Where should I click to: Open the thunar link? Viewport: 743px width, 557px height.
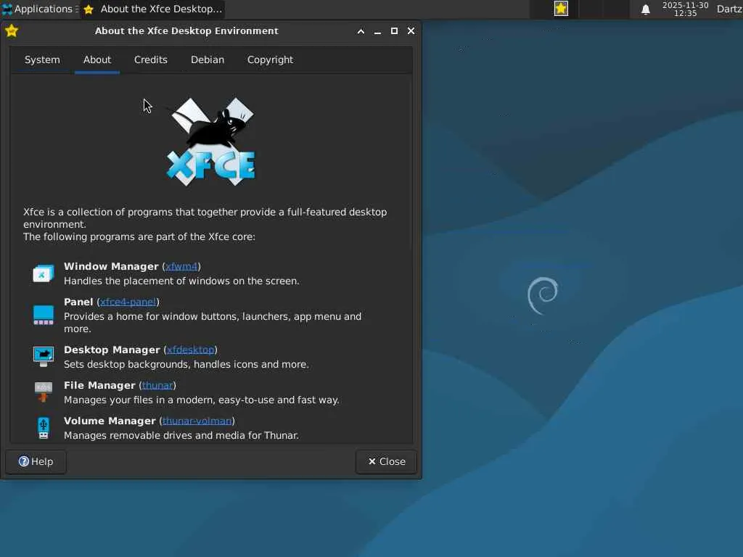[157, 385]
